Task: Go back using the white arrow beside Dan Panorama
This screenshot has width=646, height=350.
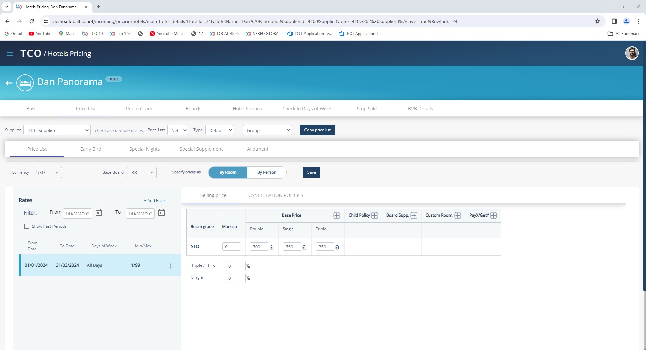Action: click(x=9, y=83)
